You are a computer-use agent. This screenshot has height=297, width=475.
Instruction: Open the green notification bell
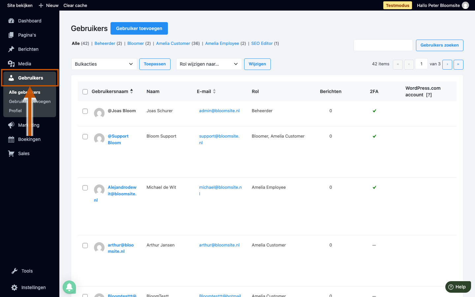(x=69, y=287)
